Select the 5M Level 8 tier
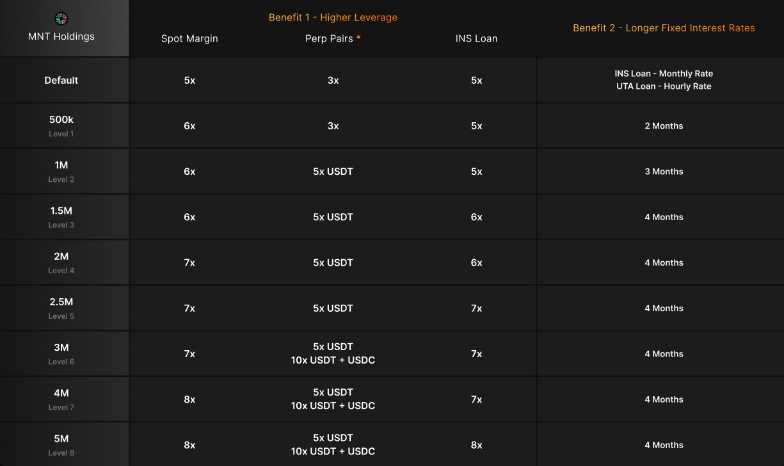 (61, 444)
